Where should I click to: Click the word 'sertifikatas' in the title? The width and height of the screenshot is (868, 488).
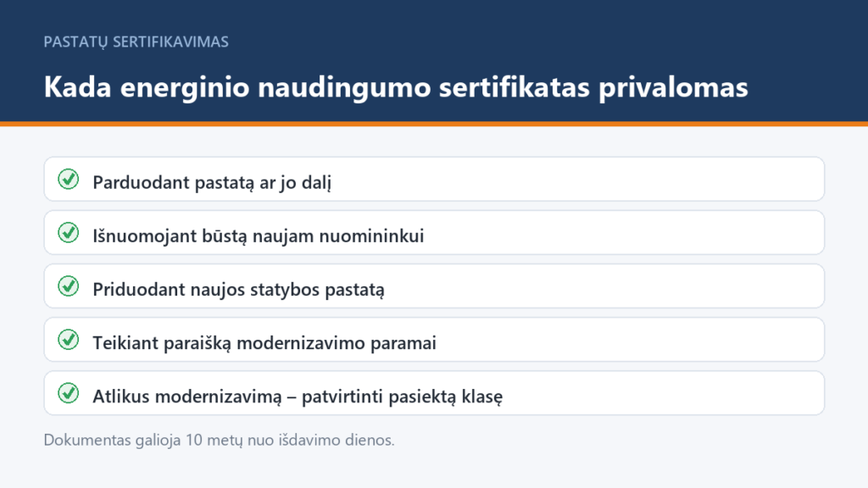coord(515,87)
